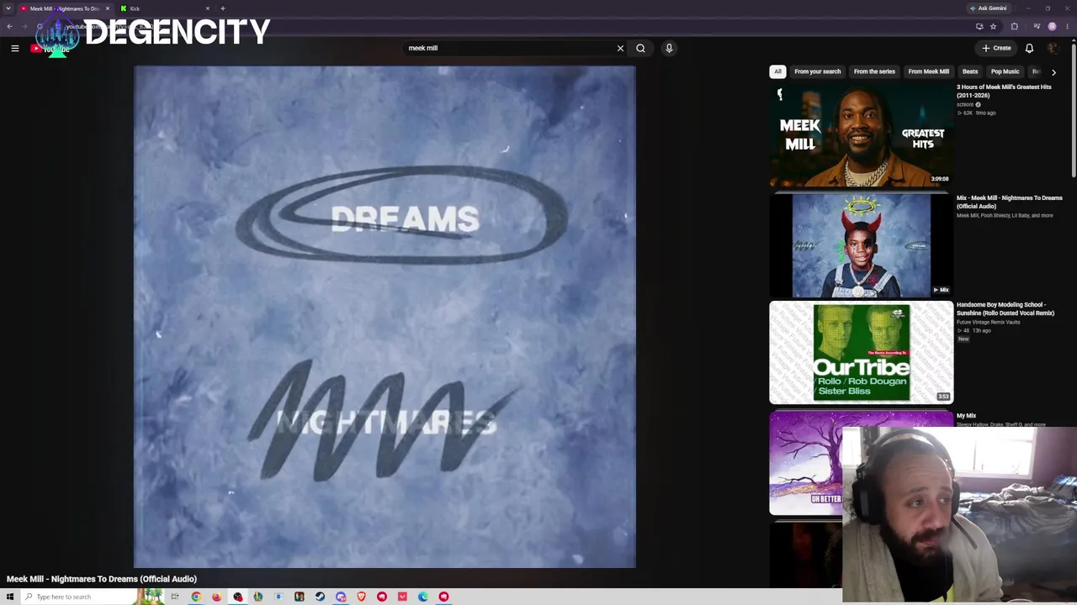Select the 'From Meek Mill' chip

[928, 71]
